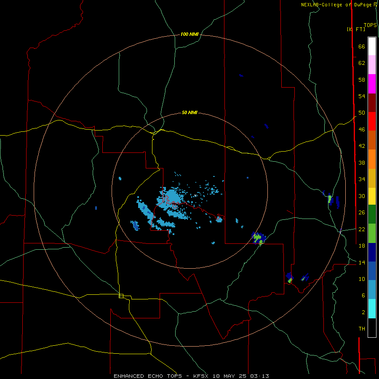Screen dimensions: 379x379
Task: Select the navy blue legend swatch
Action: [372, 252]
